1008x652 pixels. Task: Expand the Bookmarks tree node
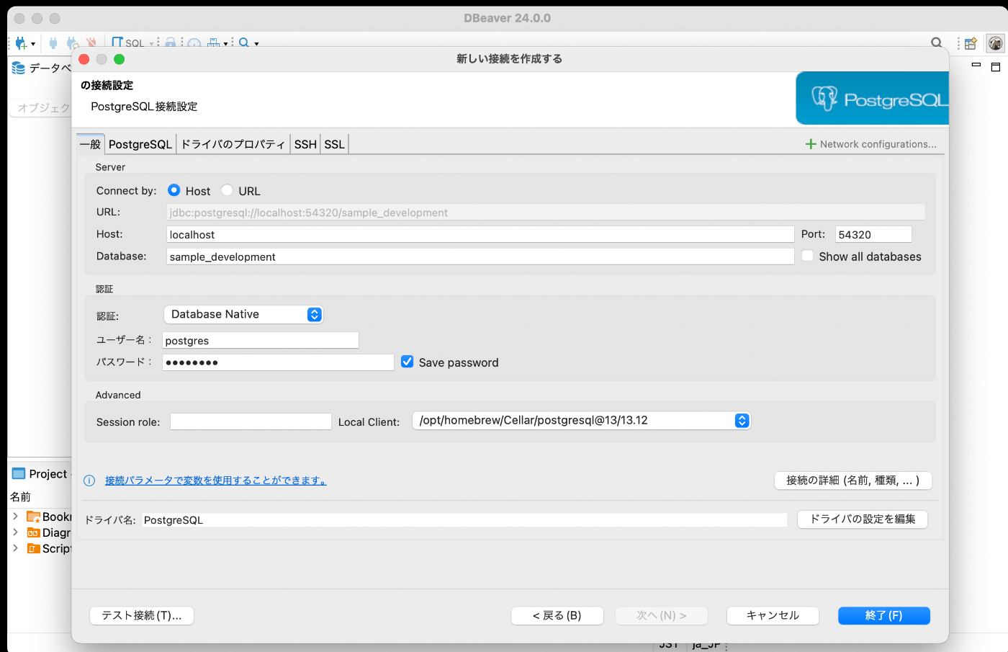(15, 516)
